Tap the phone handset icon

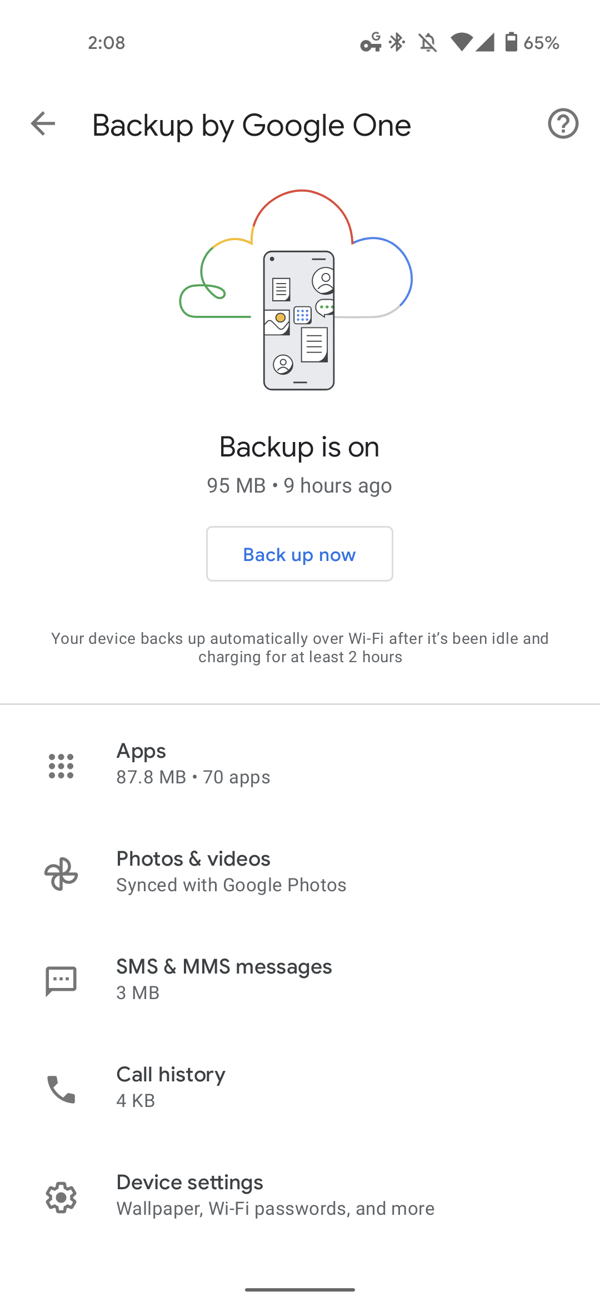(61, 1089)
